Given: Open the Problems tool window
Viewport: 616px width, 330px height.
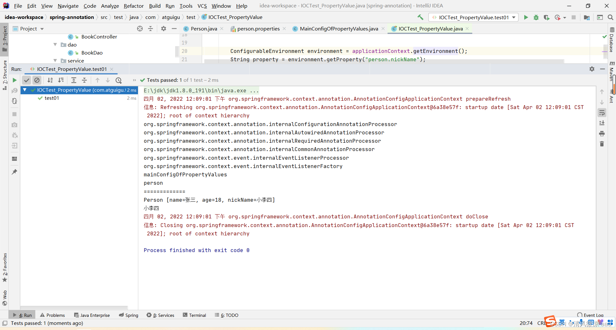Looking at the screenshot, I should pyautogui.click(x=53, y=315).
